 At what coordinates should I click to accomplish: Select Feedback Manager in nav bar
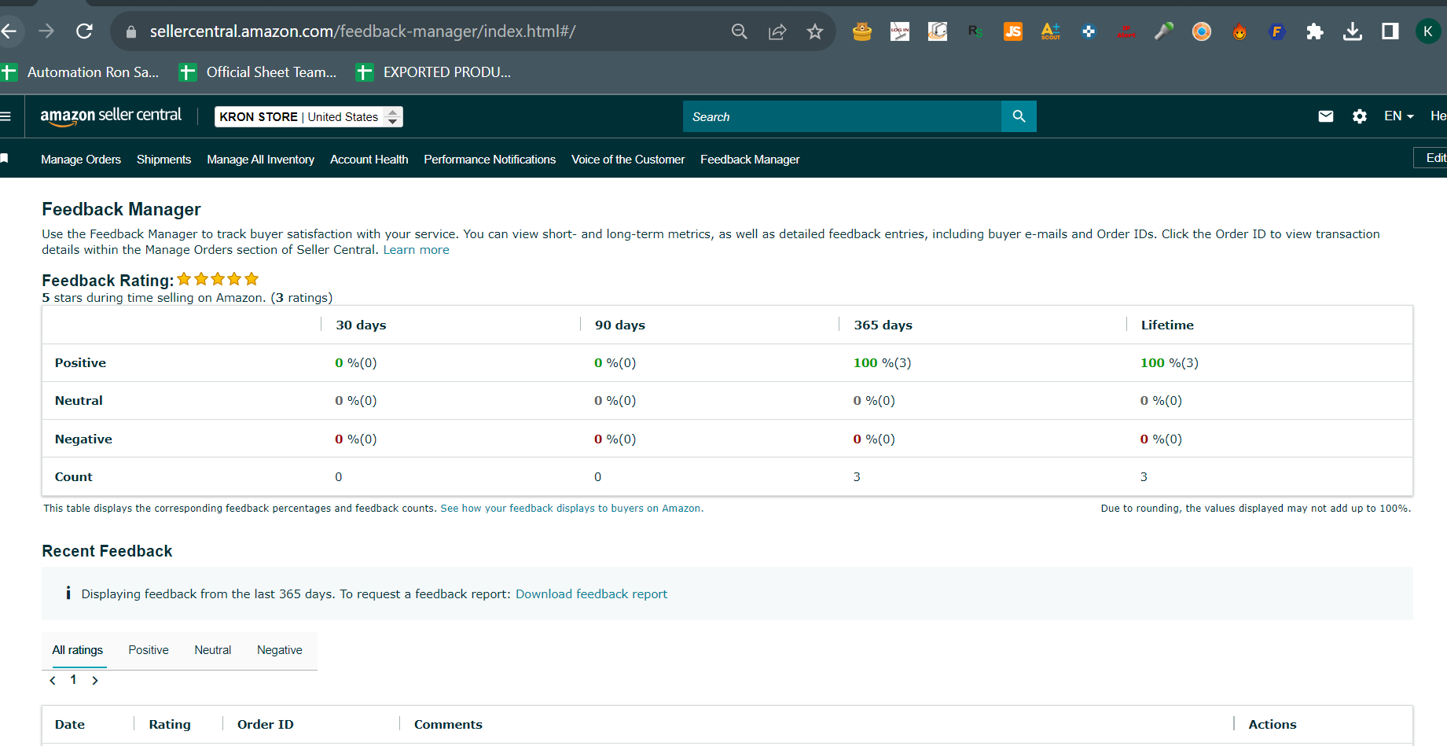pyautogui.click(x=750, y=160)
